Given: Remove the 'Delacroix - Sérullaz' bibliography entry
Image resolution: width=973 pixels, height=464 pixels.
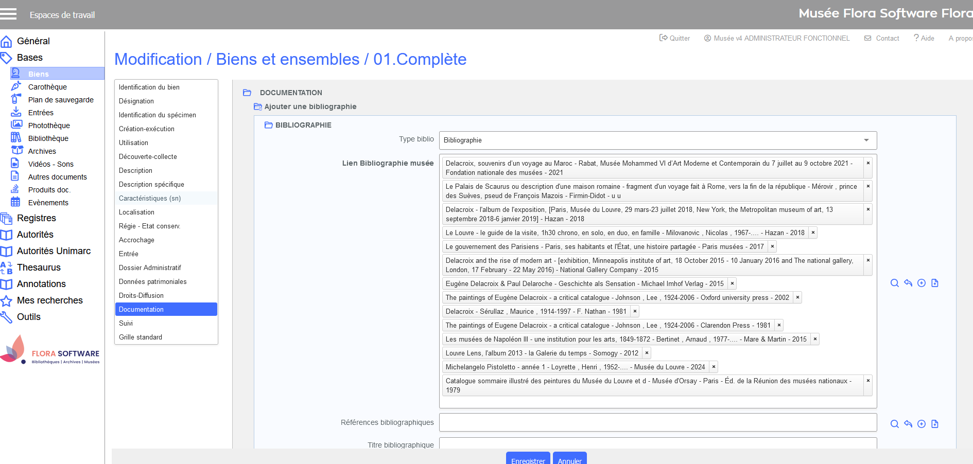Looking at the screenshot, I should (635, 311).
